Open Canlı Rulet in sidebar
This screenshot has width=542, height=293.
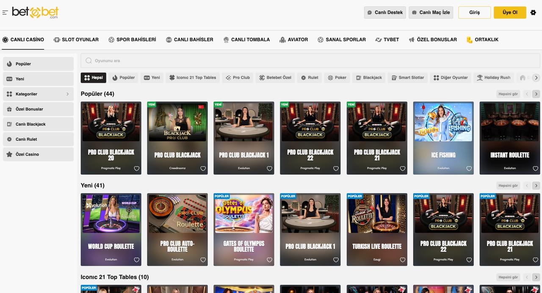pyautogui.click(x=38, y=139)
